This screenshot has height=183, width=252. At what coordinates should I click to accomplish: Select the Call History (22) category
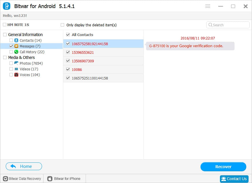click(x=32, y=52)
